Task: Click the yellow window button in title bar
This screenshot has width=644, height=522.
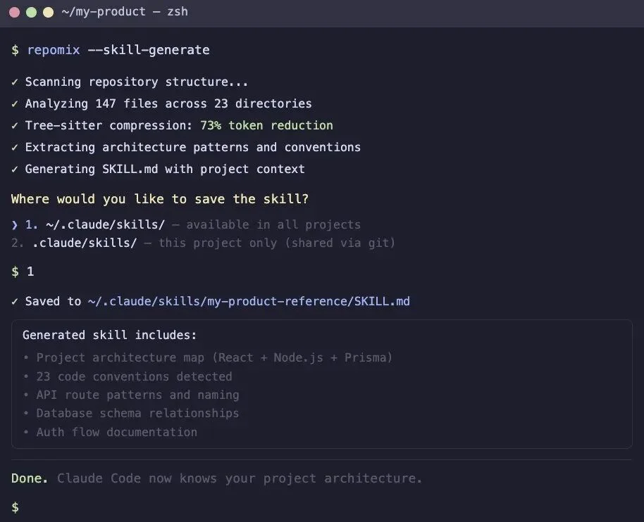Action: click(x=48, y=13)
